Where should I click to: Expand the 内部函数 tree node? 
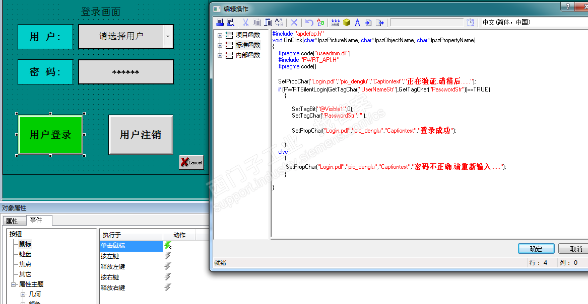pyautogui.click(x=220, y=55)
